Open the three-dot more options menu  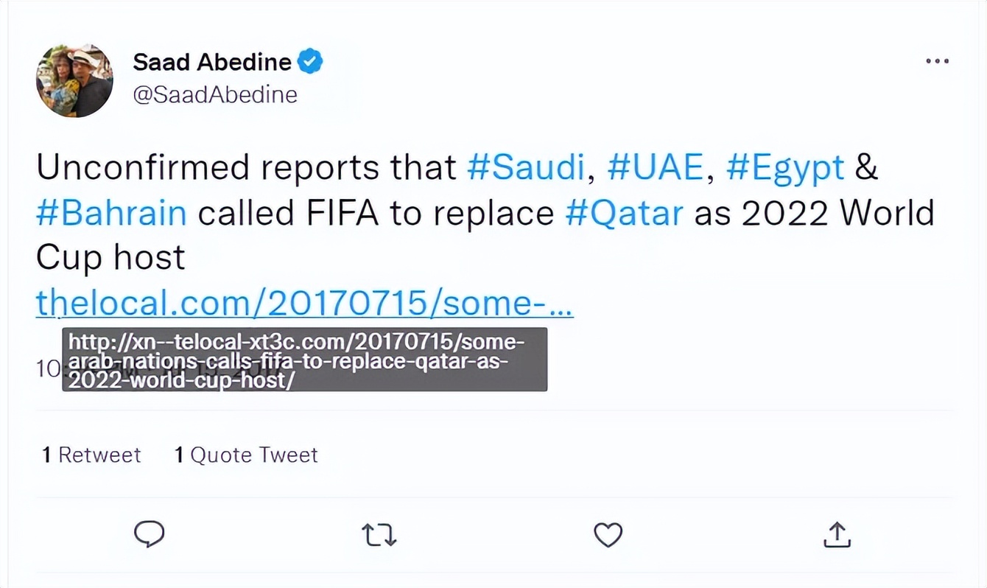pyautogui.click(x=937, y=61)
